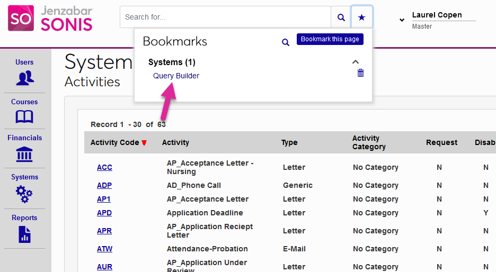Screen dimensions: 496x272
Task: Click the 'E-Mail' type cell
Action: [x=294, y=249]
